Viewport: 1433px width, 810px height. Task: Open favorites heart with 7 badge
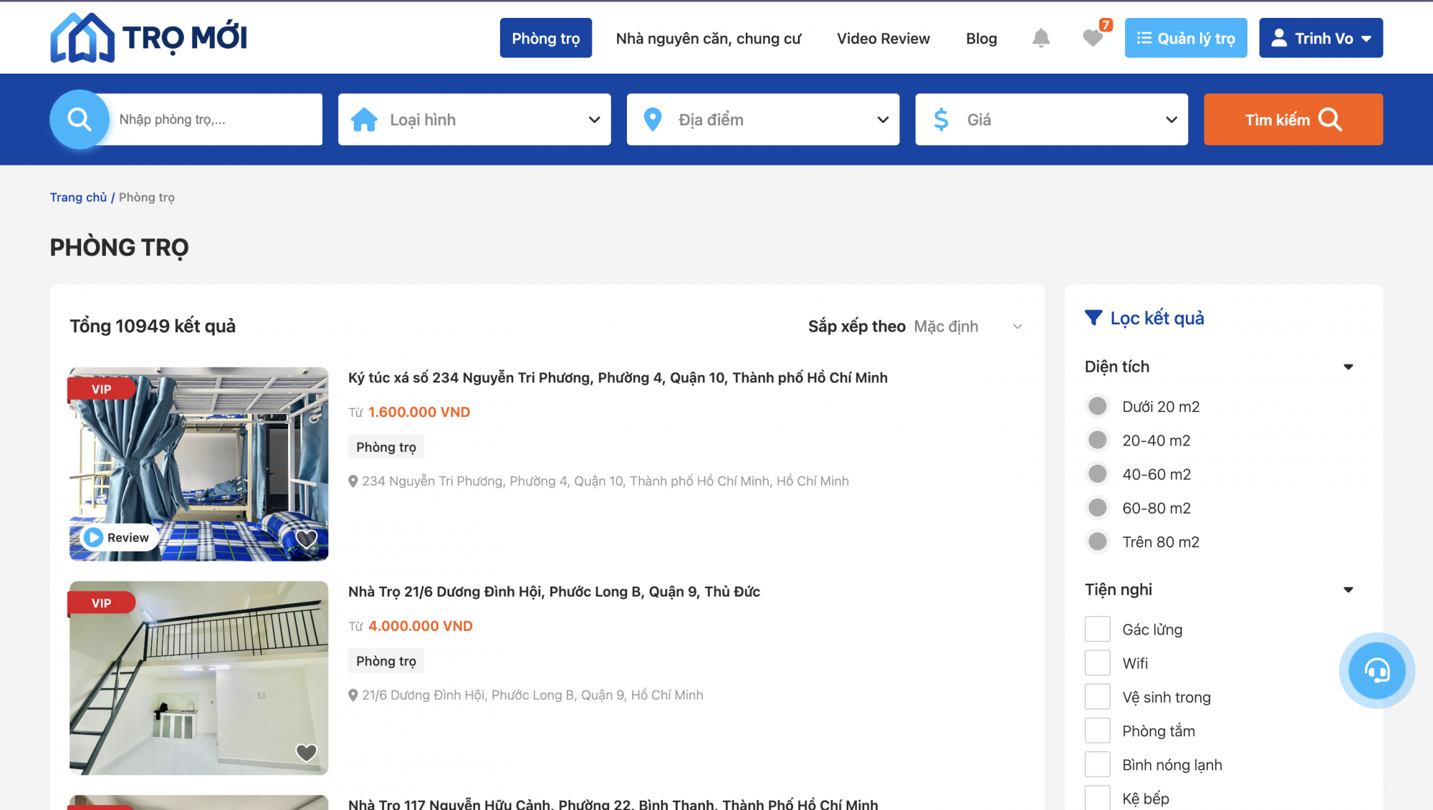click(x=1093, y=38)
